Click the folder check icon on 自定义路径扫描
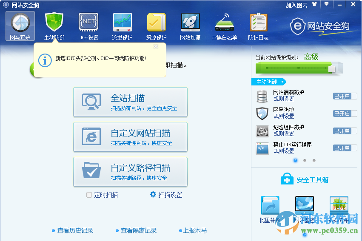 [91, 170]
